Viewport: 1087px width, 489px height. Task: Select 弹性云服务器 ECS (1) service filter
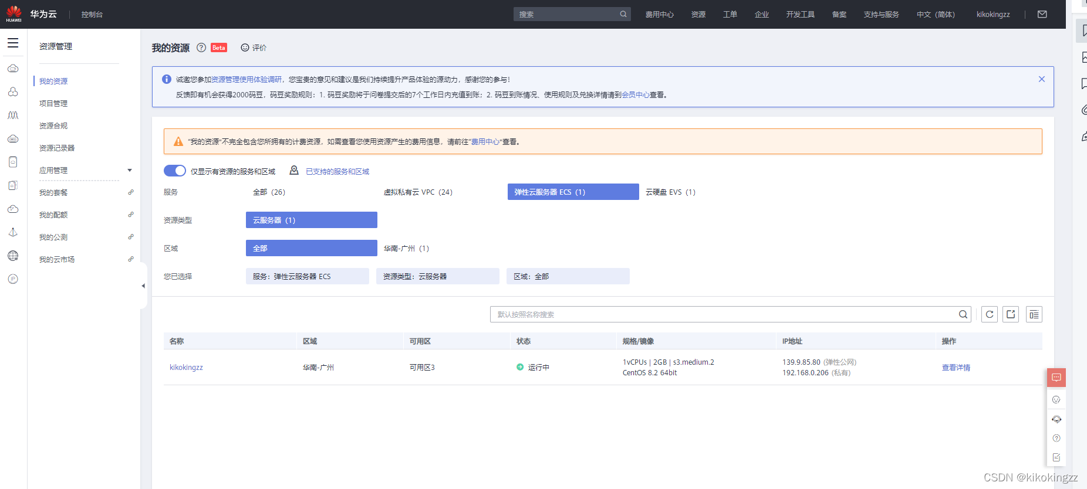573,192
